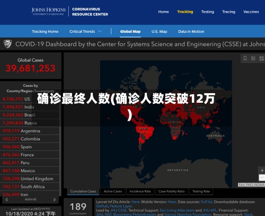Open the Vaccines menu item
The width and height of the screenshot is (265, 216).
(x=251, y=12)
